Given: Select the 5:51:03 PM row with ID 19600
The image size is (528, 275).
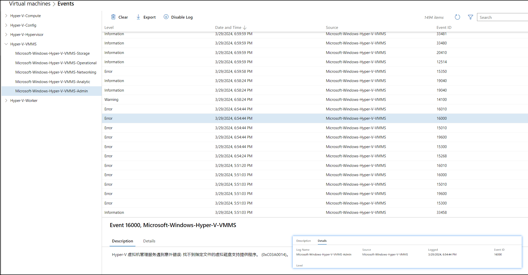Looking at the screenshot, I should tap(315, 194).
